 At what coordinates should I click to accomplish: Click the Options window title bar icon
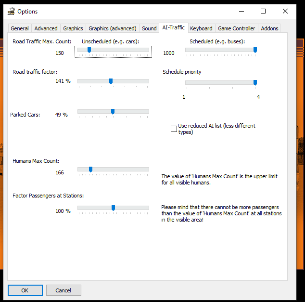11,11
